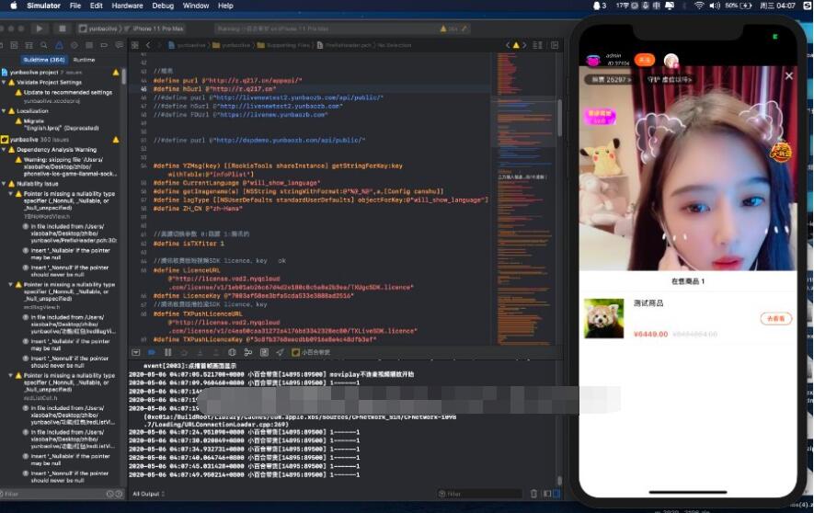Click the Run (play) button in Xcode toolbar
This screenshot has width=814, height=513.
pos(40,28)
